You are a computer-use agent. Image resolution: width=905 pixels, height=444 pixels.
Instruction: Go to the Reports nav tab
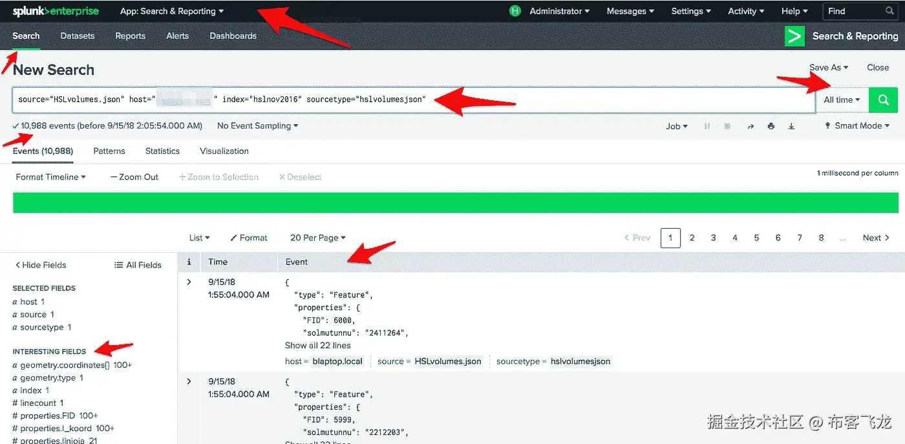coord(130,36)
